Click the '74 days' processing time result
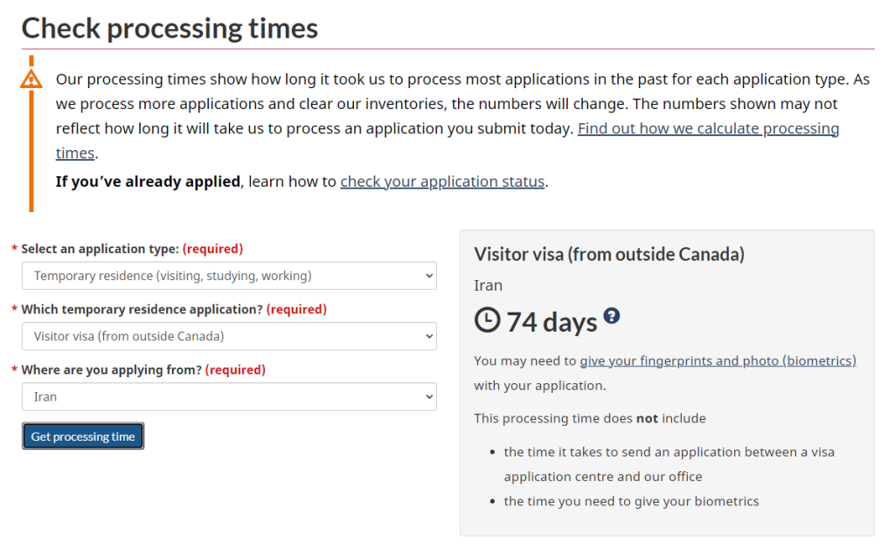The image size is (895, 549). tap(552, 322)
